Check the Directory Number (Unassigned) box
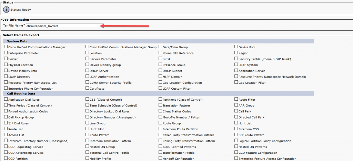The height and width of the screenshot is (161, 353). coord(87,117)
